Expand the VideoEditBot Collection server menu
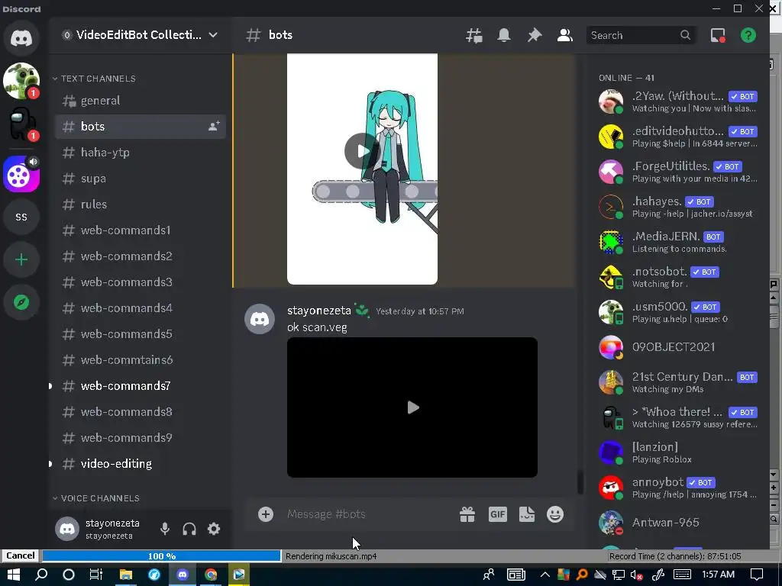The width and height of the screenshot is (782, 586). (141, 35)
